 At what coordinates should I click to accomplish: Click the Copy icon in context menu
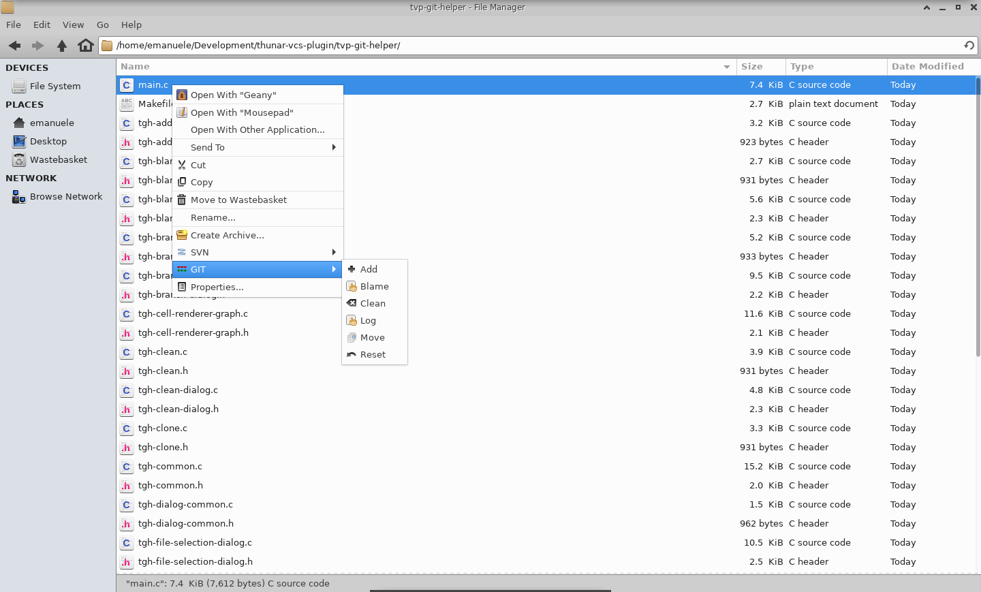click(182, 182)
